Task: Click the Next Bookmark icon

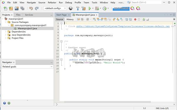Action: (118, 19)
